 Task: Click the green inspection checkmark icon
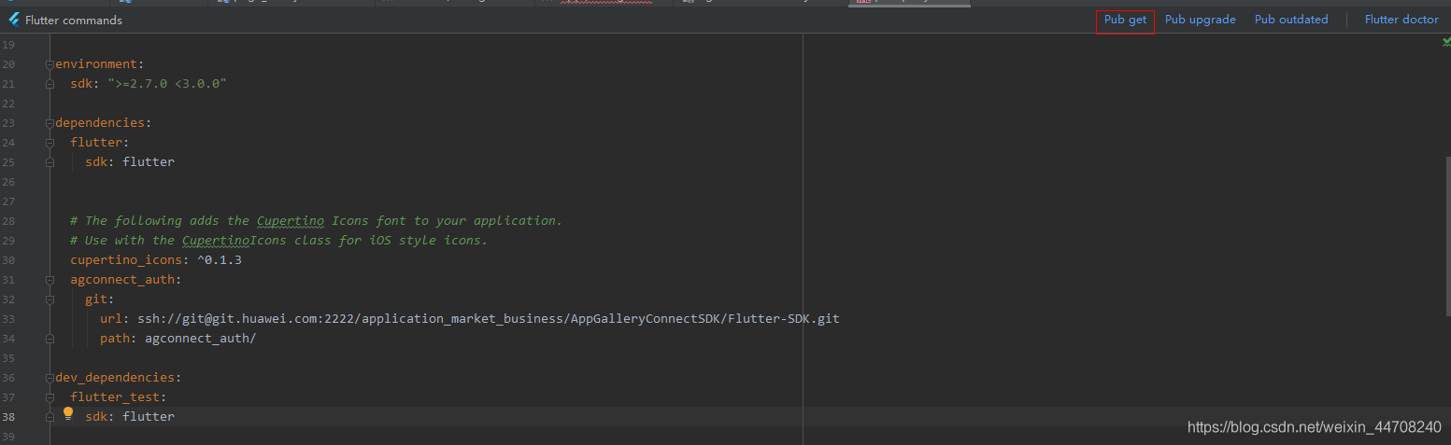pos(1446,43)
